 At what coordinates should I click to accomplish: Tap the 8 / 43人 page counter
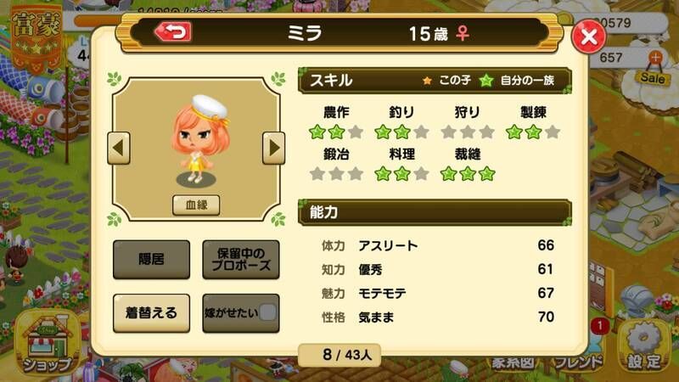pos(339,355)
